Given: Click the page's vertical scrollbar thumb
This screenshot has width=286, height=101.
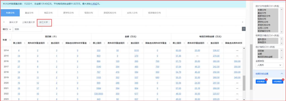Looking at the screenshot, I should [x=251, y=67].
